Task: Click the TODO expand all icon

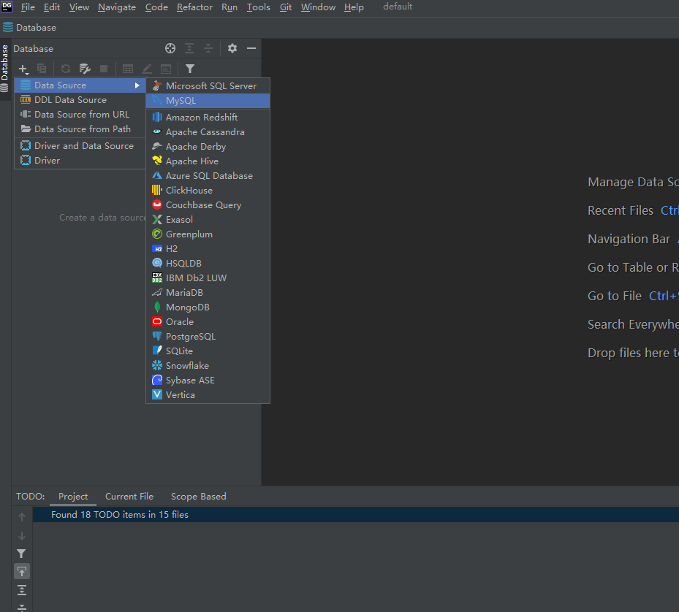Action: tap(22, 590)
